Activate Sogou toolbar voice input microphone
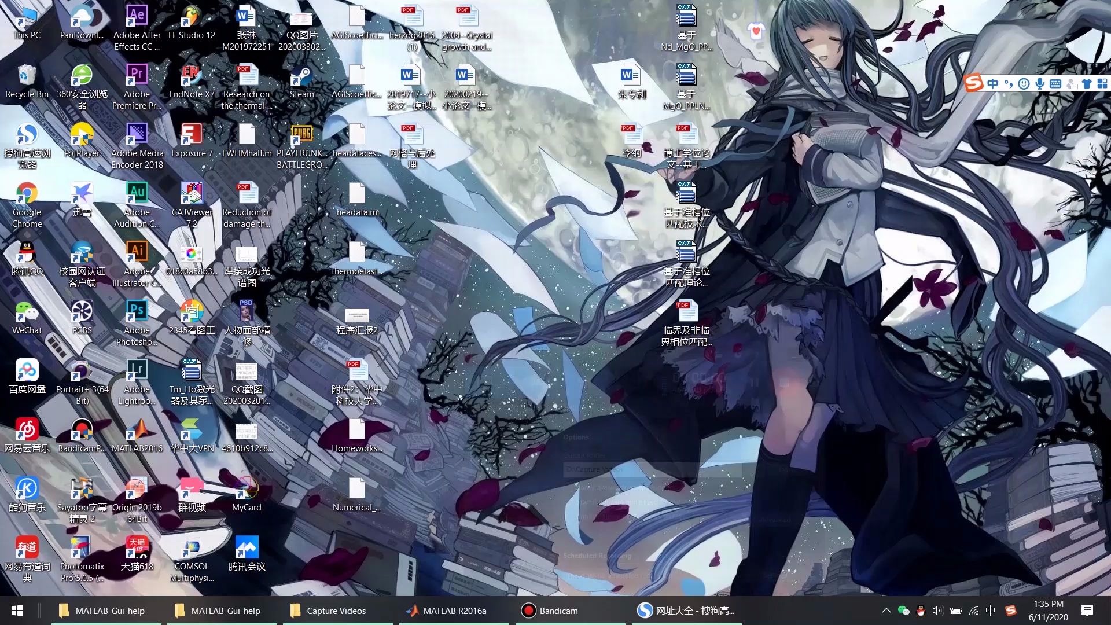Screen dimensions: 1111x625 (x=1040, y=83)
